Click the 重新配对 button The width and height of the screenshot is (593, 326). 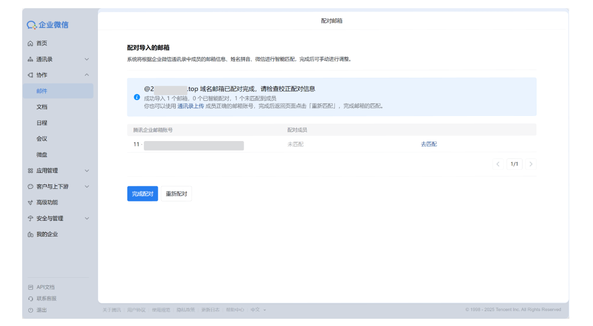[x=176, y=194]
